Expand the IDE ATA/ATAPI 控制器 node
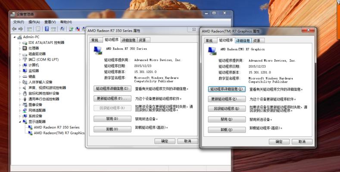The height and width of the screenshot is (172, 340). pos(20,43)
